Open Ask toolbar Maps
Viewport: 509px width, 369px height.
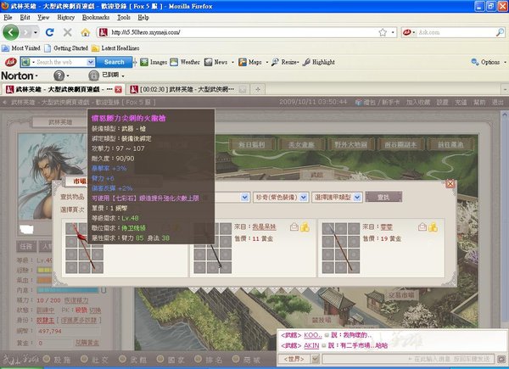pos(250,62)
